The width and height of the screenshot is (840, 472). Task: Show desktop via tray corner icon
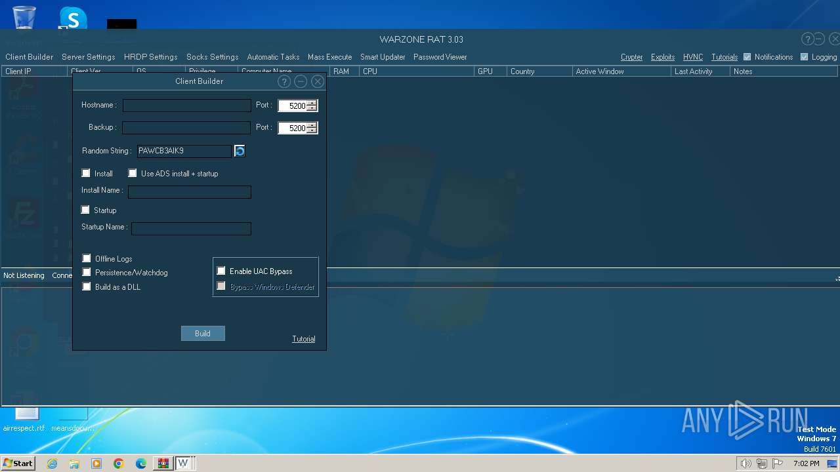coord(832,463)
